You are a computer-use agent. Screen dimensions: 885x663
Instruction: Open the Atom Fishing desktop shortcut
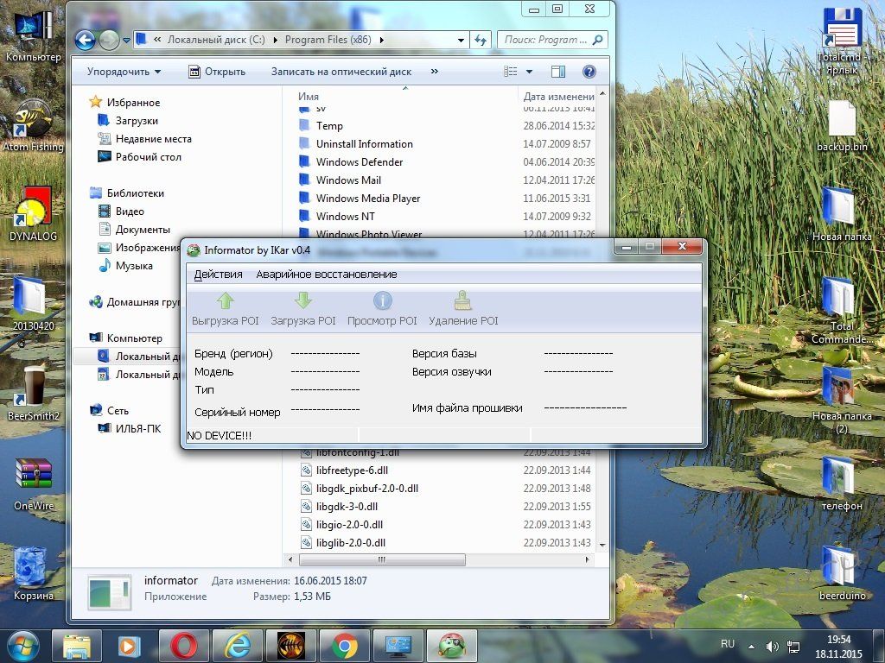[33, 121]
